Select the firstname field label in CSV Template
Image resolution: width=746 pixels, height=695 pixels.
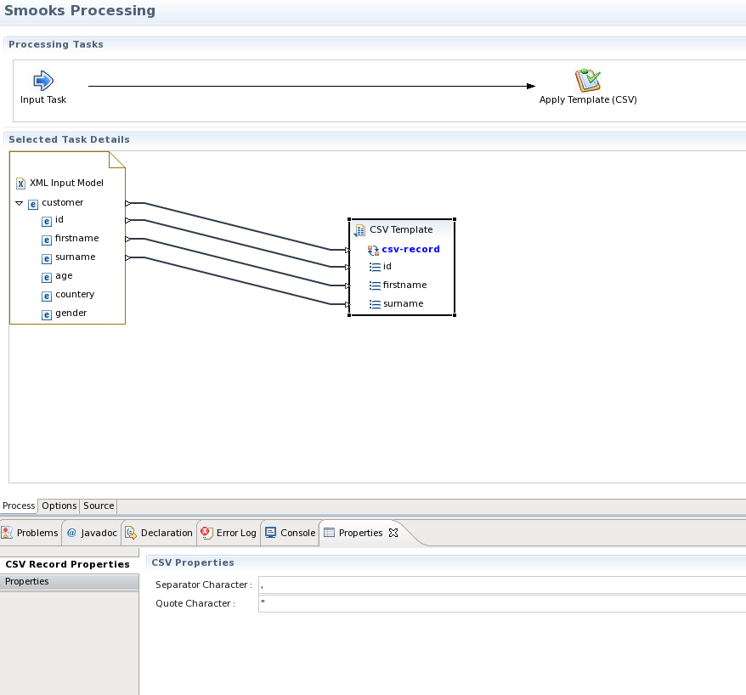(x=405, y=285)
